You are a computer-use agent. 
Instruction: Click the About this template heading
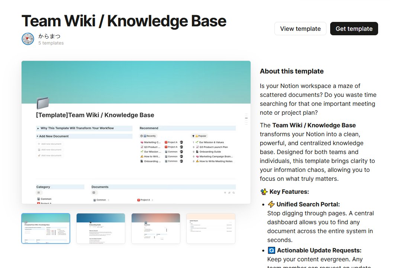pos(292,71)
